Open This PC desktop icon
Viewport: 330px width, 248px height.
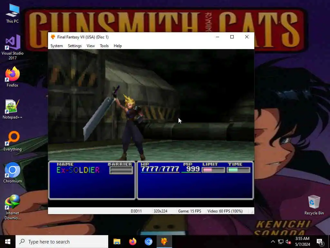point(13,14)
